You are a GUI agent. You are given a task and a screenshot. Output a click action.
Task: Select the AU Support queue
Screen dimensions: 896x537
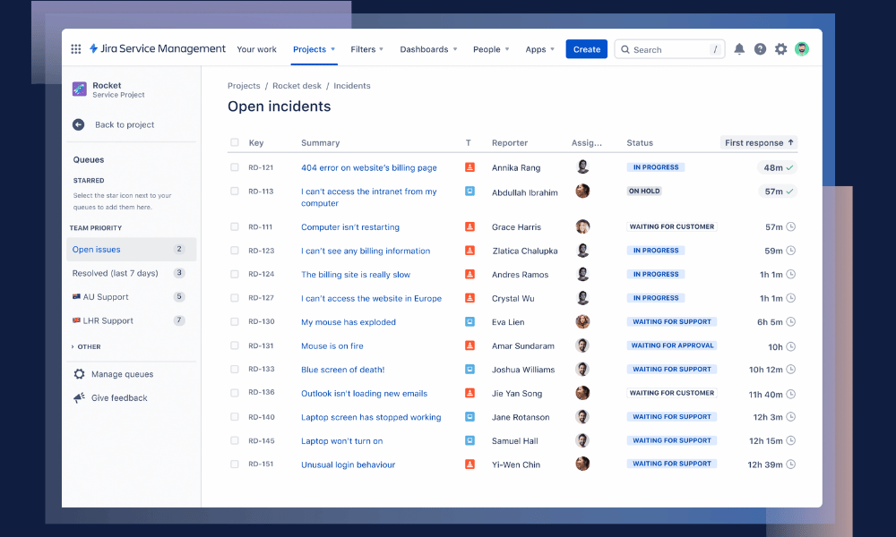click(131, 297)
